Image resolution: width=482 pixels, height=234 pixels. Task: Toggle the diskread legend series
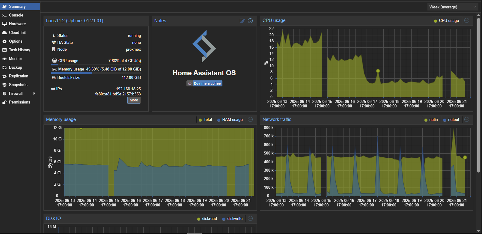207,219
